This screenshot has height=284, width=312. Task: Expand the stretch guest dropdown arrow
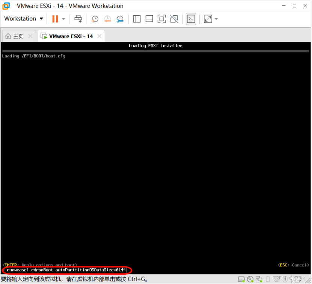pos(216,19)
